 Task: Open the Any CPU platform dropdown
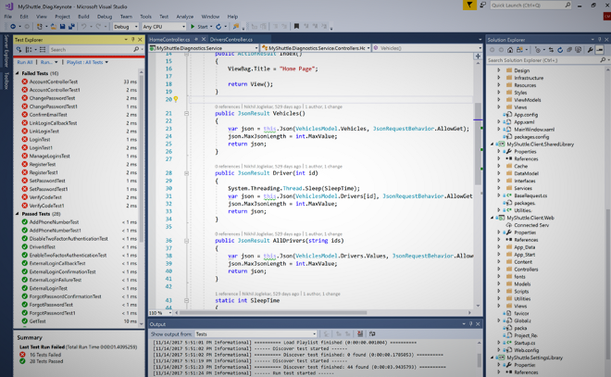point(163,27)
